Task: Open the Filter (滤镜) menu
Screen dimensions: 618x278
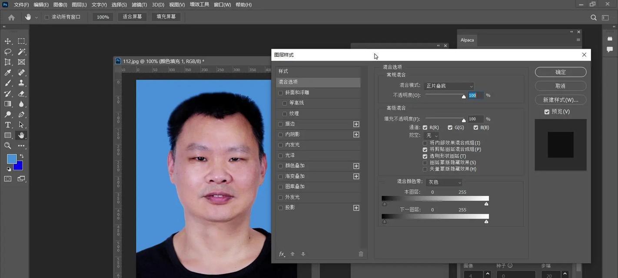Action: (139, 5)
